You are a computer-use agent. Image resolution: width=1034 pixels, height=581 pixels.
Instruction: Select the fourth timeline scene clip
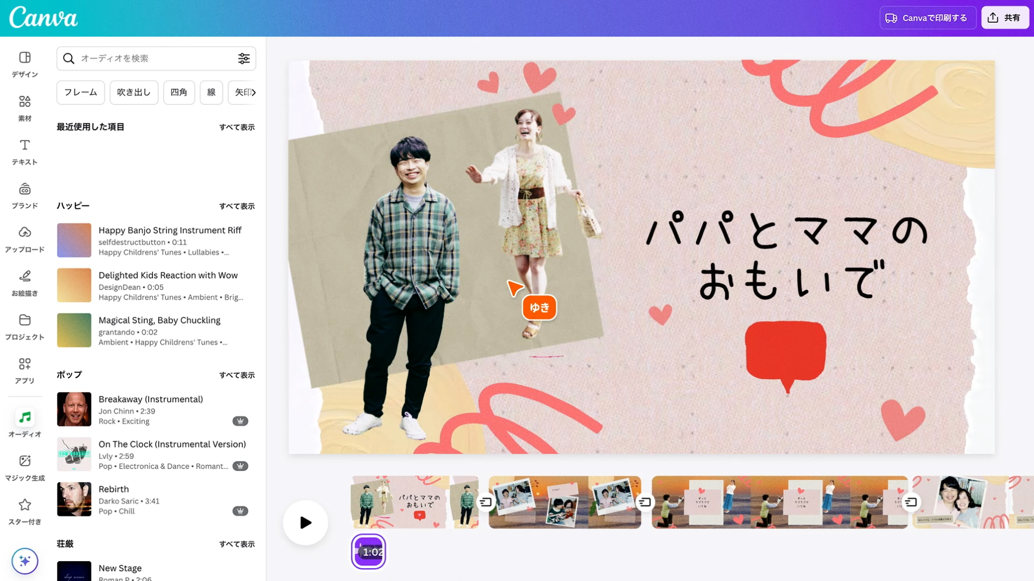coord(973,502)
